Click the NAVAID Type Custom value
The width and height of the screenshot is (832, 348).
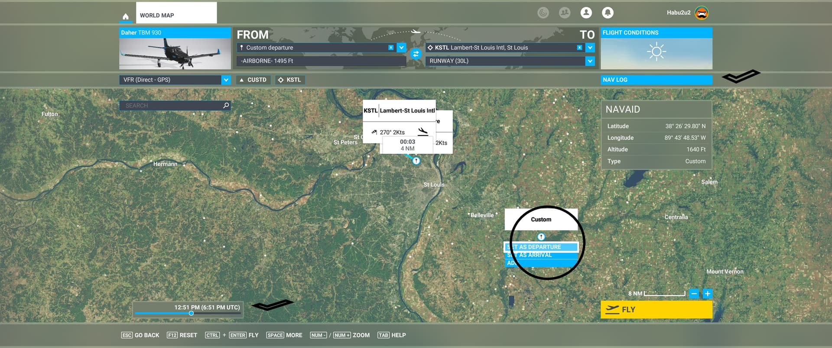(x=695, y=161)
